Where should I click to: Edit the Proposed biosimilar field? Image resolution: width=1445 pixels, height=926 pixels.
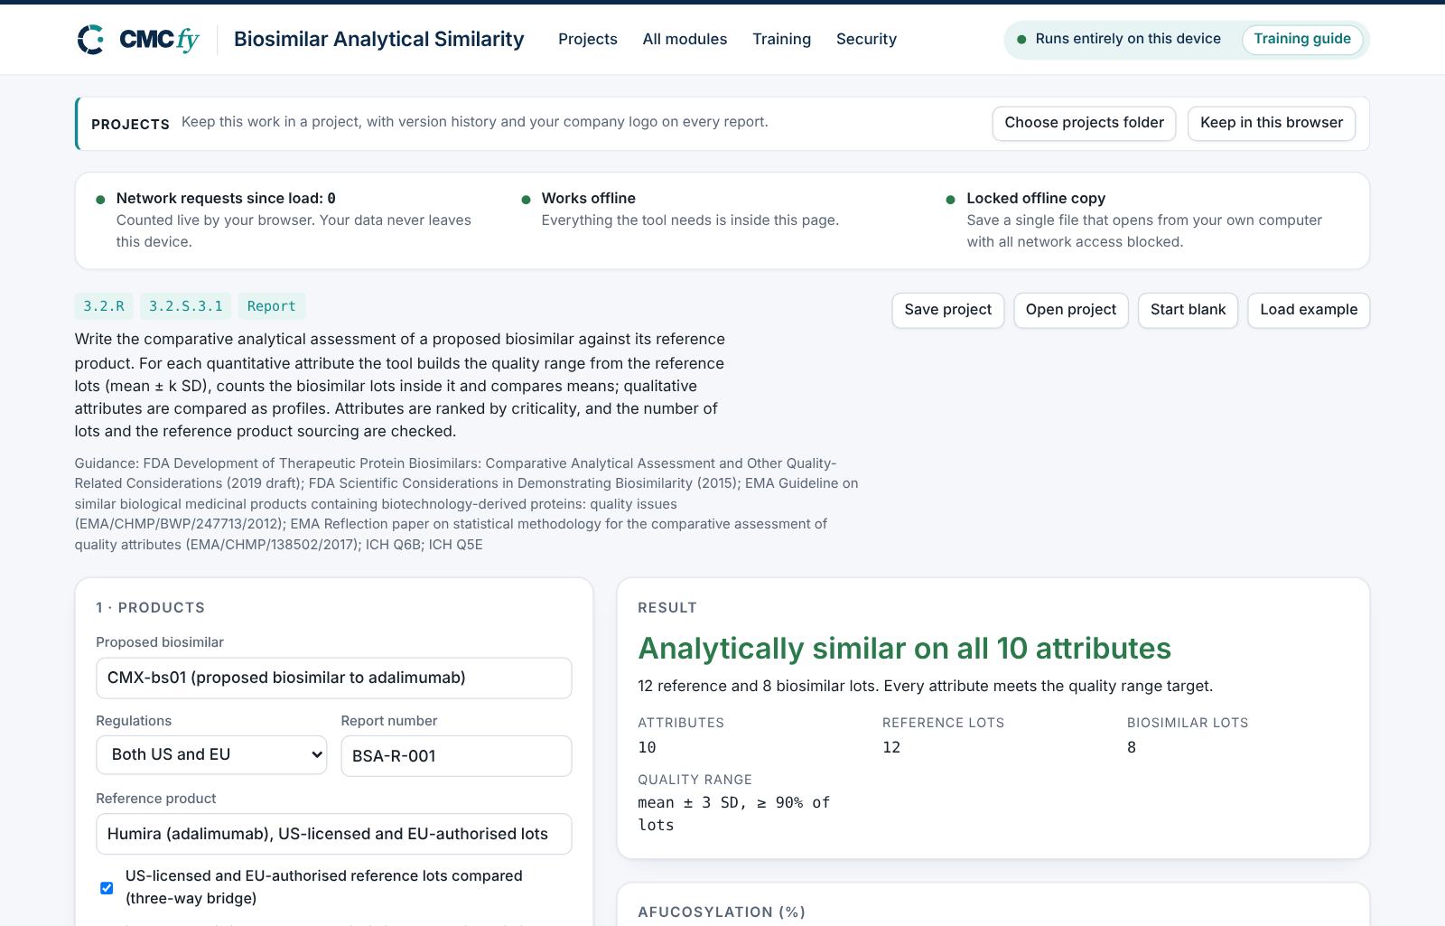[334, 678]
